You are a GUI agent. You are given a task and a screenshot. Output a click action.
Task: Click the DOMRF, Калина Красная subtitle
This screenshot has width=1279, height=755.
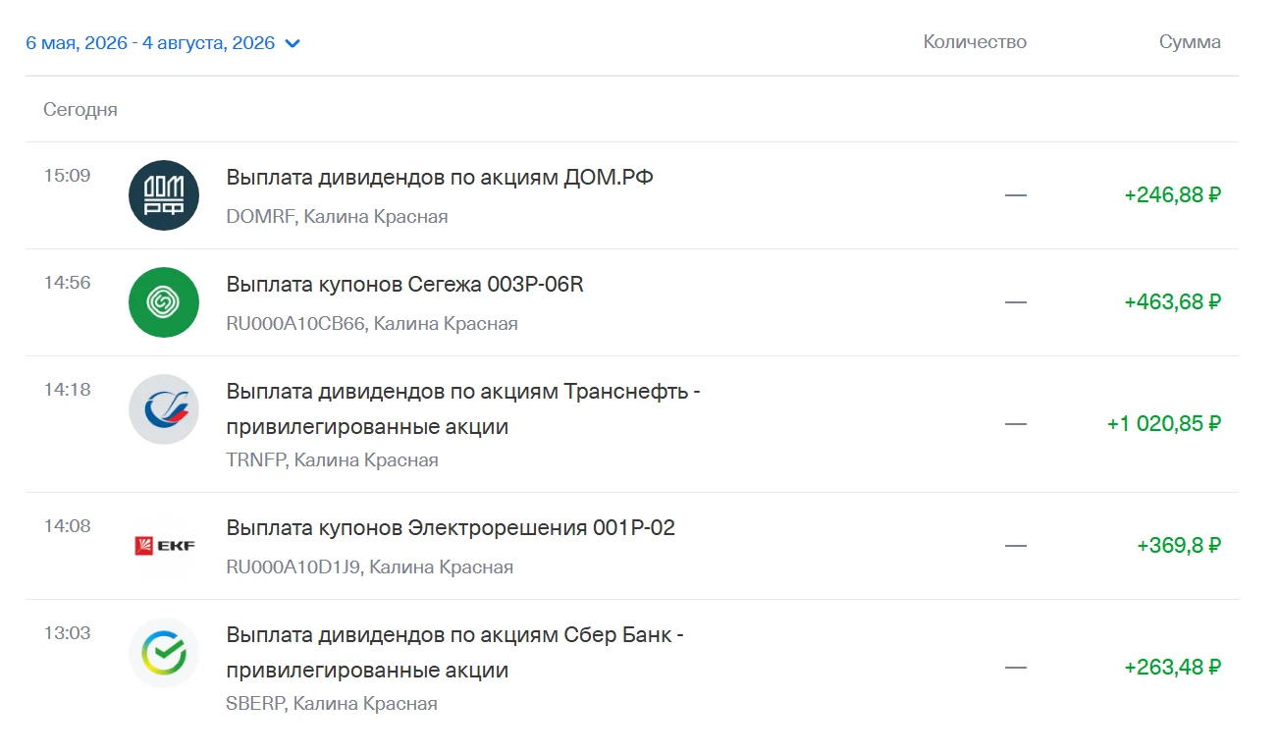(337, 217)
